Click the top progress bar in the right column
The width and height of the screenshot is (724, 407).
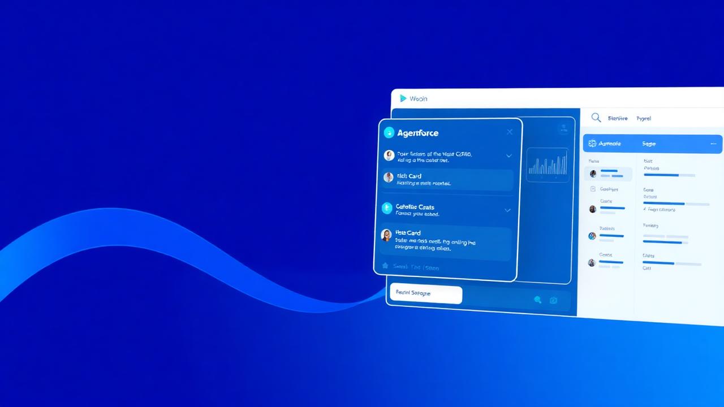pyautogui.click(x=669, y=175)
